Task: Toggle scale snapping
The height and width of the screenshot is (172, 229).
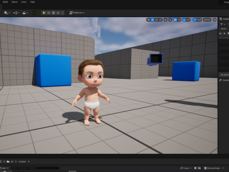Action: [195, 20]
